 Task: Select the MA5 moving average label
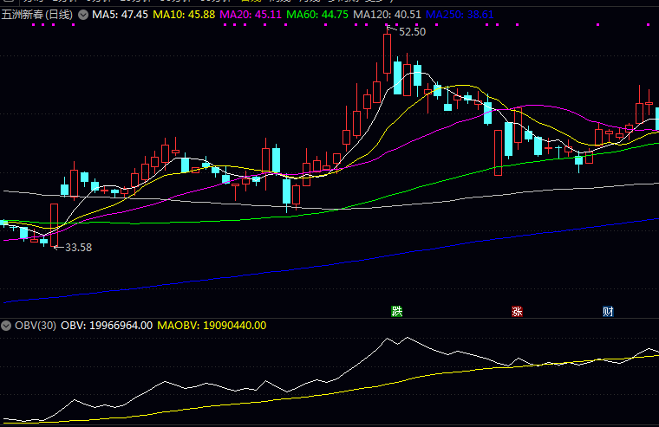pos(121,16)
